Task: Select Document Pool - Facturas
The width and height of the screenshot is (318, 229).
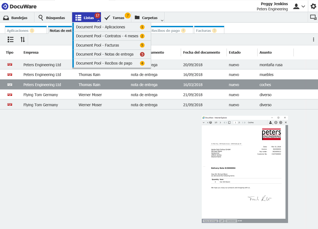Action: point(97,45)
